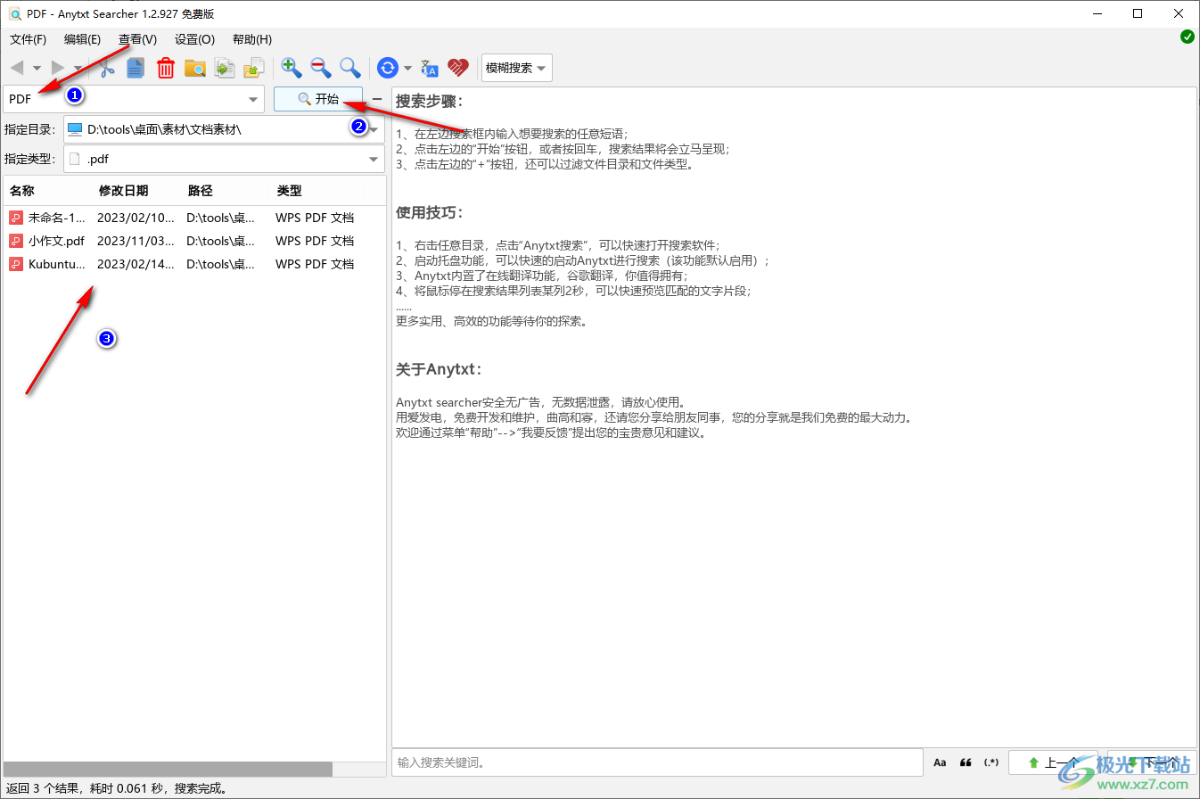Click the computer icon in directory field
The image size is (1200, 799).
point(75,129)
